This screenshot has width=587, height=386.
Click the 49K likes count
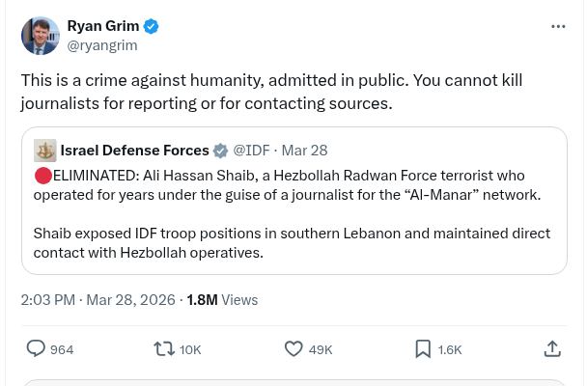click(x=321, y=349)
